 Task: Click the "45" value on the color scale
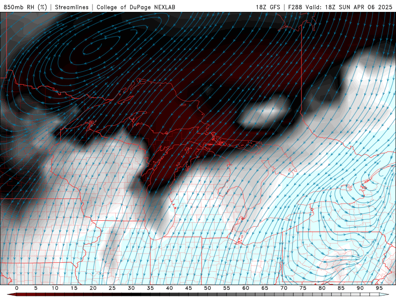(x=189, y=288)
